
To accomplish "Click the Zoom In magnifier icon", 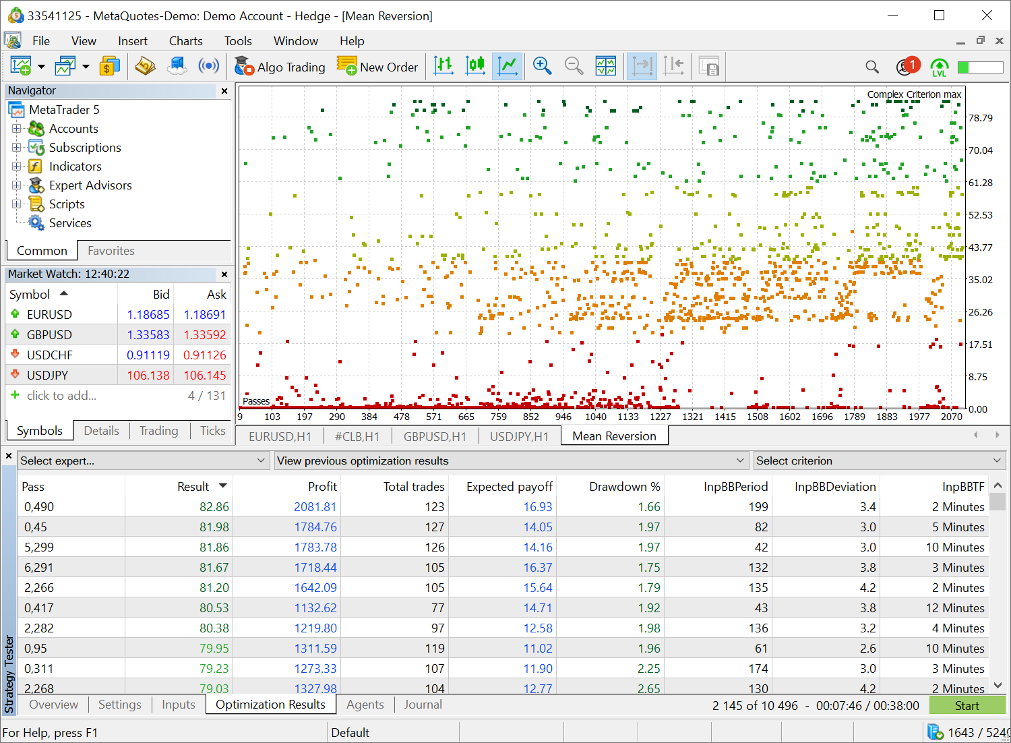I will click(x=542, y=66).
